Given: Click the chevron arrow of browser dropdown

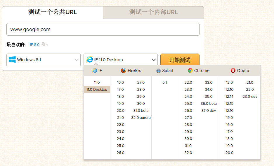Looking at the screenshot, I should point(154,60).
